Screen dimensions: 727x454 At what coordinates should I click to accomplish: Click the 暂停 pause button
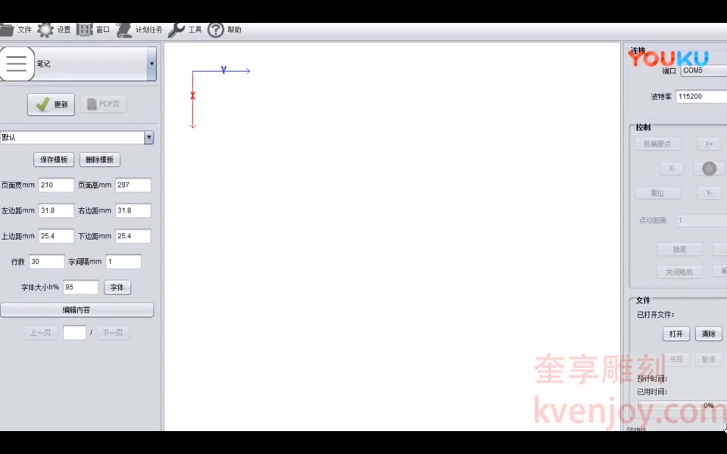[x=709, y=359]
